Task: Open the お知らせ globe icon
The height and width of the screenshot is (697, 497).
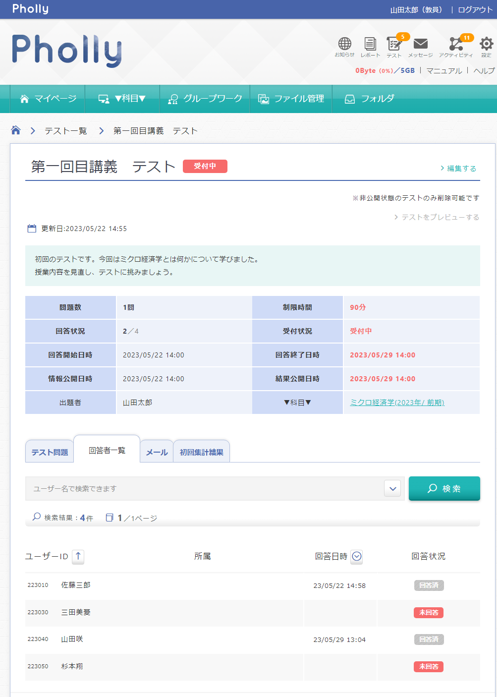Action: [x=344, y=44]
